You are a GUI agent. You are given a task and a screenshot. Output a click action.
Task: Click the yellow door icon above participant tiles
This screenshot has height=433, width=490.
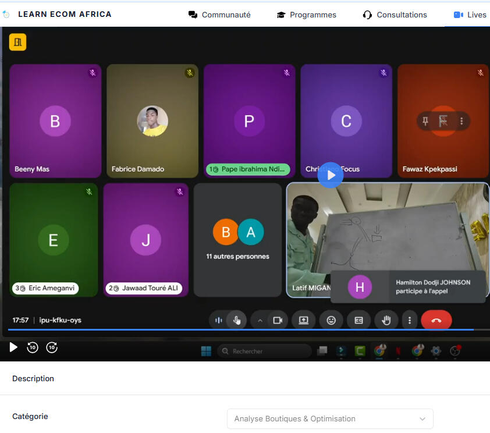tap(18, 42)
